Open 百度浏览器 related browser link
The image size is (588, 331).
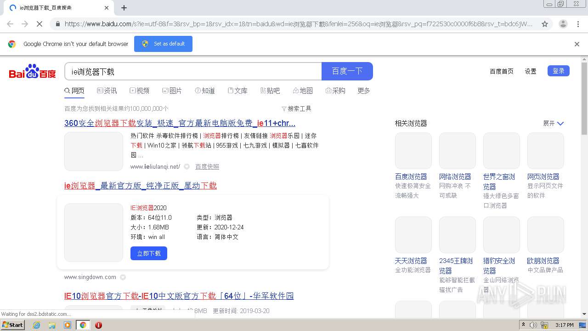[411, 177]
